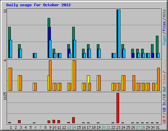This screenshot has height=131, width=168.
Task: Click day label 12 on x-axis
Action: click(64, 127)
